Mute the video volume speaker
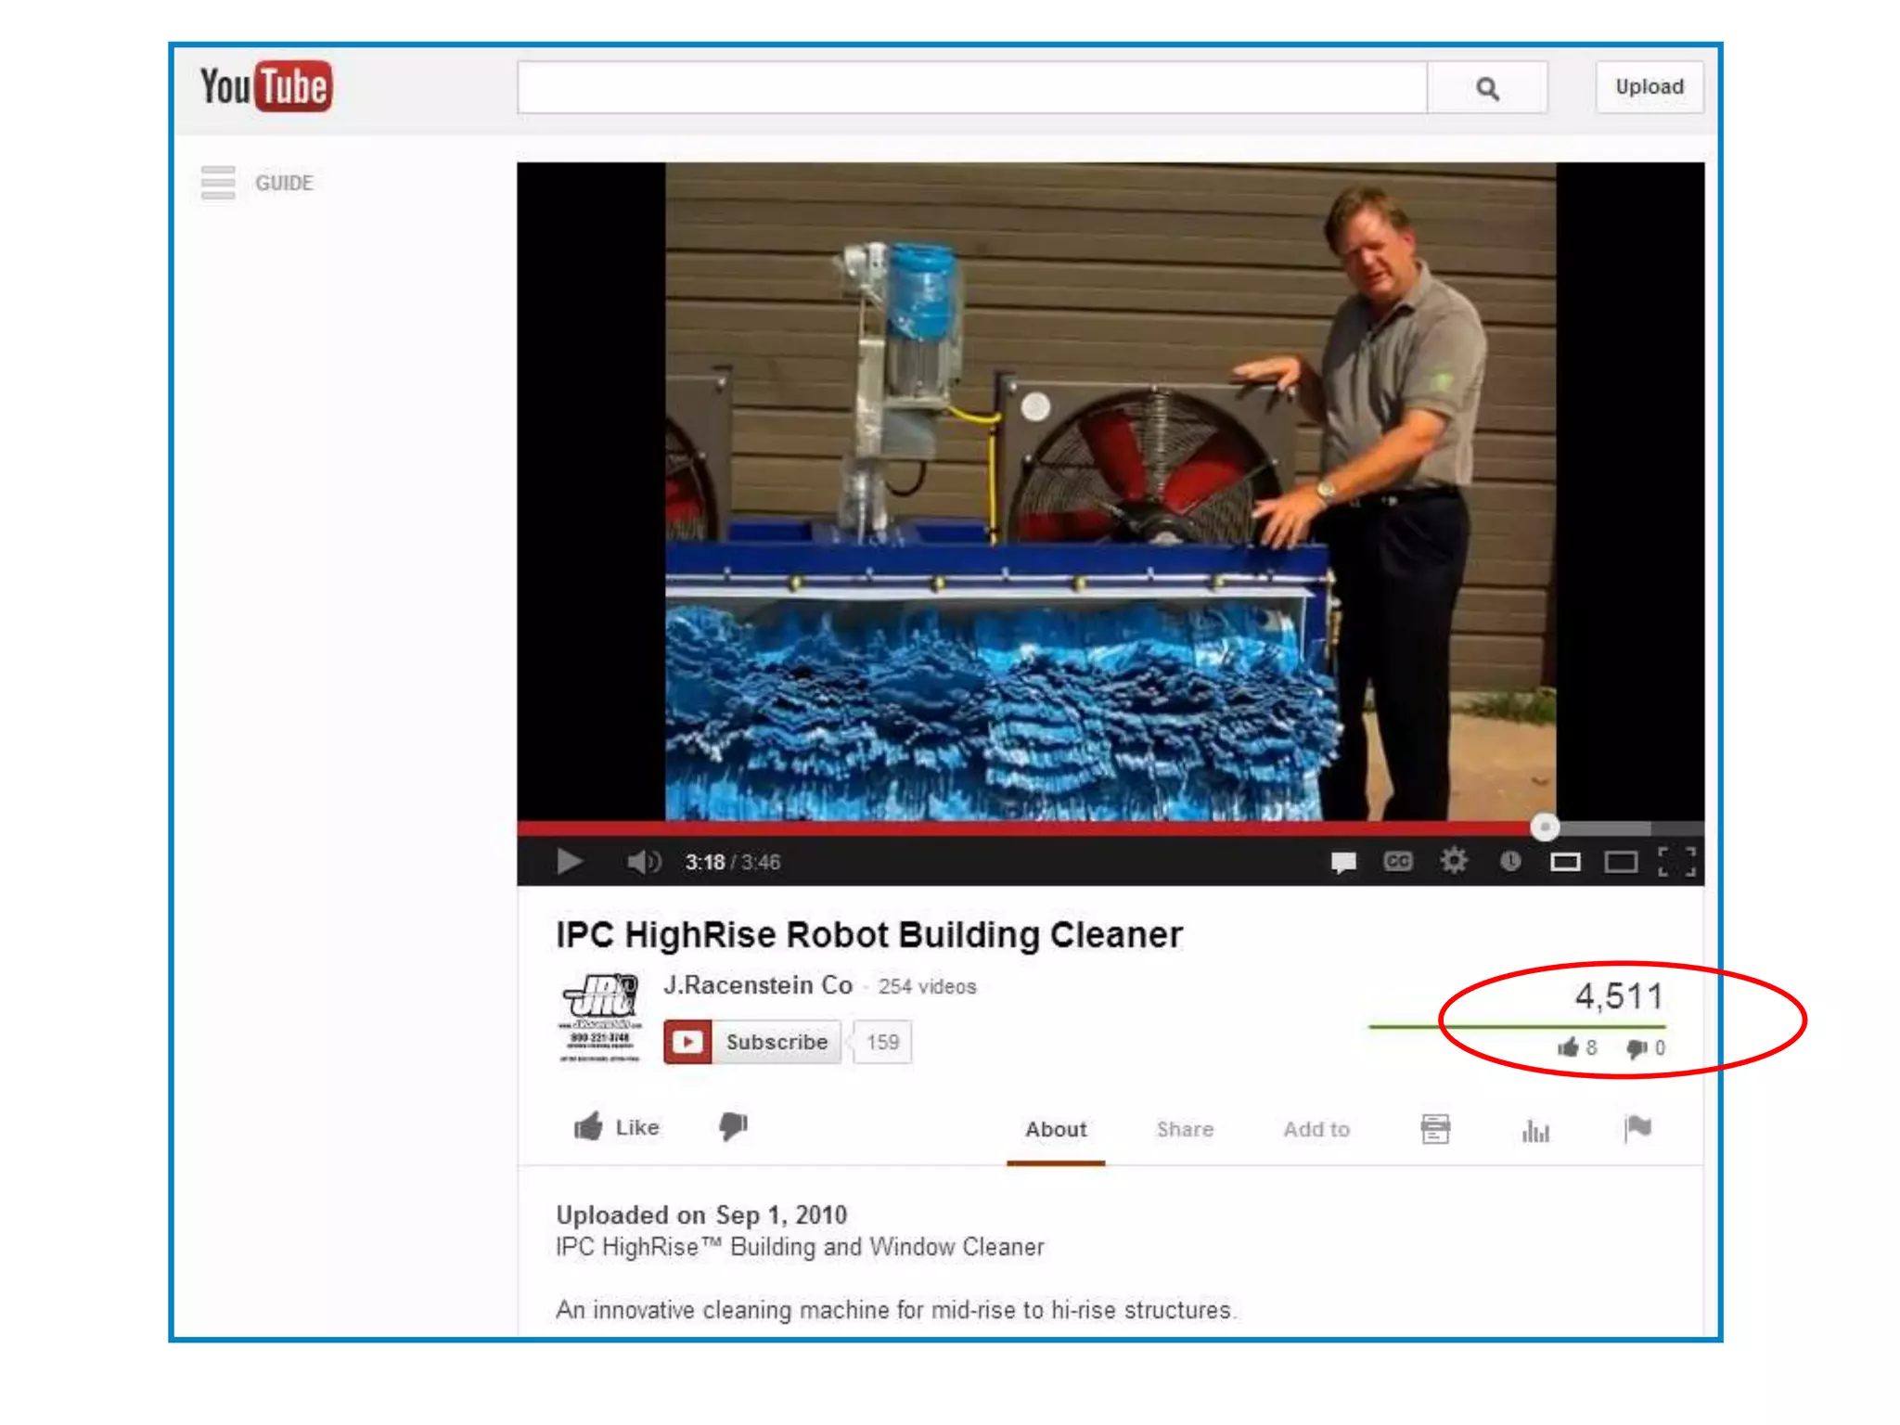Screen dimensions: 1900x1425 pyautogui.click(x=643, y=862)
